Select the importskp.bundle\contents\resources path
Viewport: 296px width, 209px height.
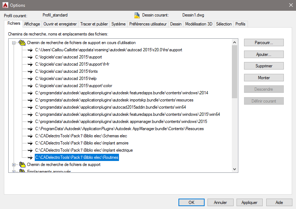114,100
